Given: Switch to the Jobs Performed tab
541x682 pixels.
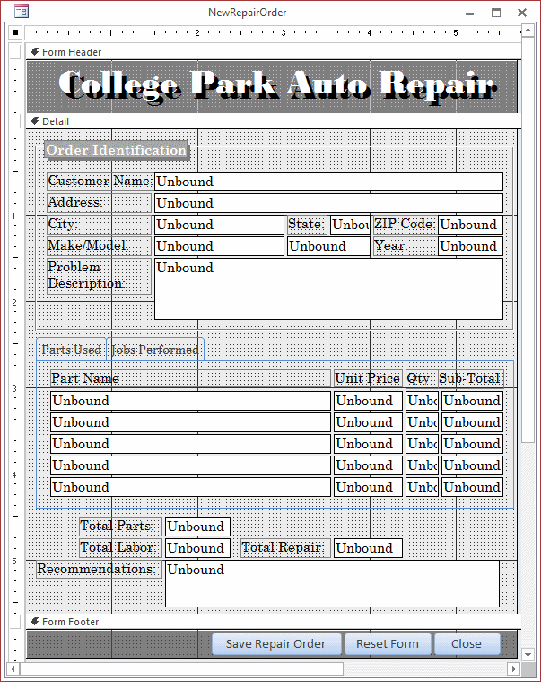Looking at the screenshot, I should click(x=155, y=350).
